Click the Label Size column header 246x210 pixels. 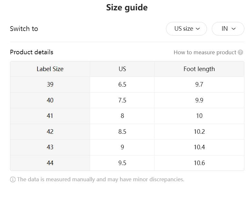coord(50,69)
